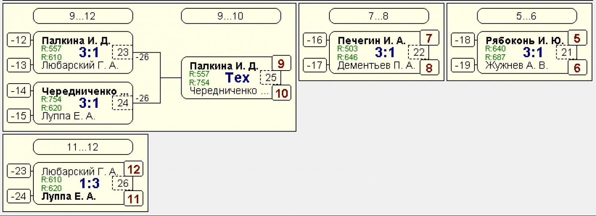Select place 12 red badge
596x216 pixels.
(134, 169)
